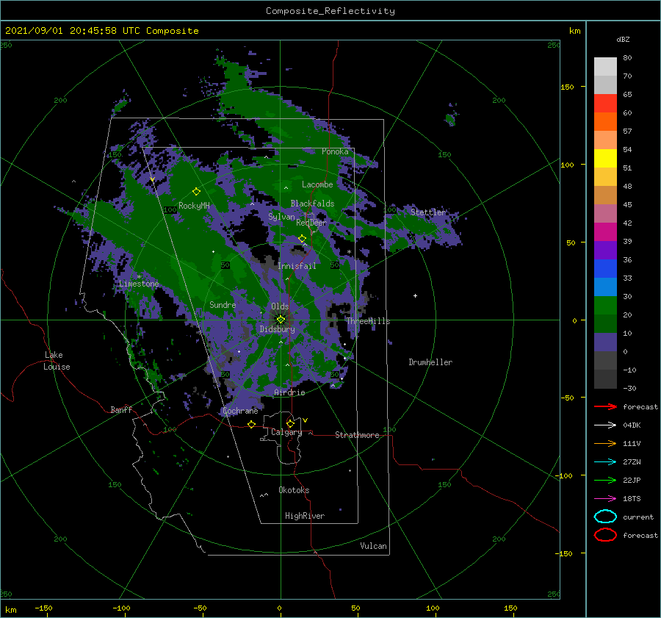Select the orange 111V arrow legend icon

pyautogui.click(x=605, y=443)
